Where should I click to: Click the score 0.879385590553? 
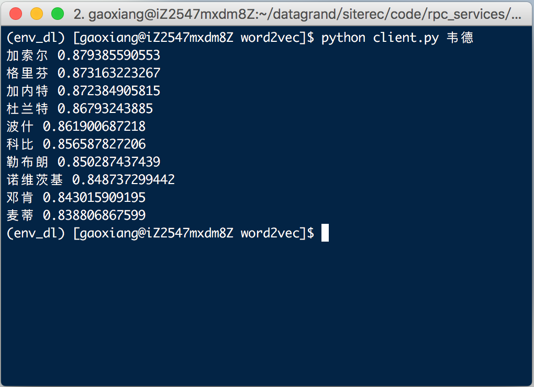109,55
